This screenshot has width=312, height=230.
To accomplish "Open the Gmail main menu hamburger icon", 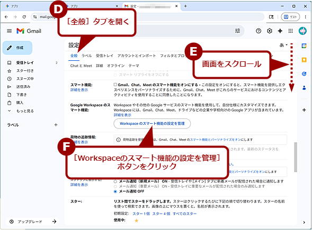I will click(9, 31).
